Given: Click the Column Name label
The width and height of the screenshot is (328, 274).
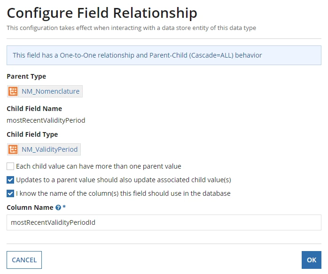Looking at the screenshot, I should [30, 207].
